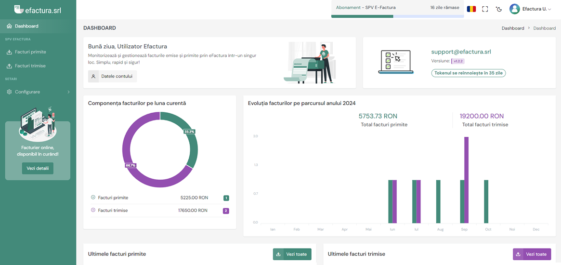Toggle fullscreen mode icon
The image size is (561, 265).
point(485,9)
